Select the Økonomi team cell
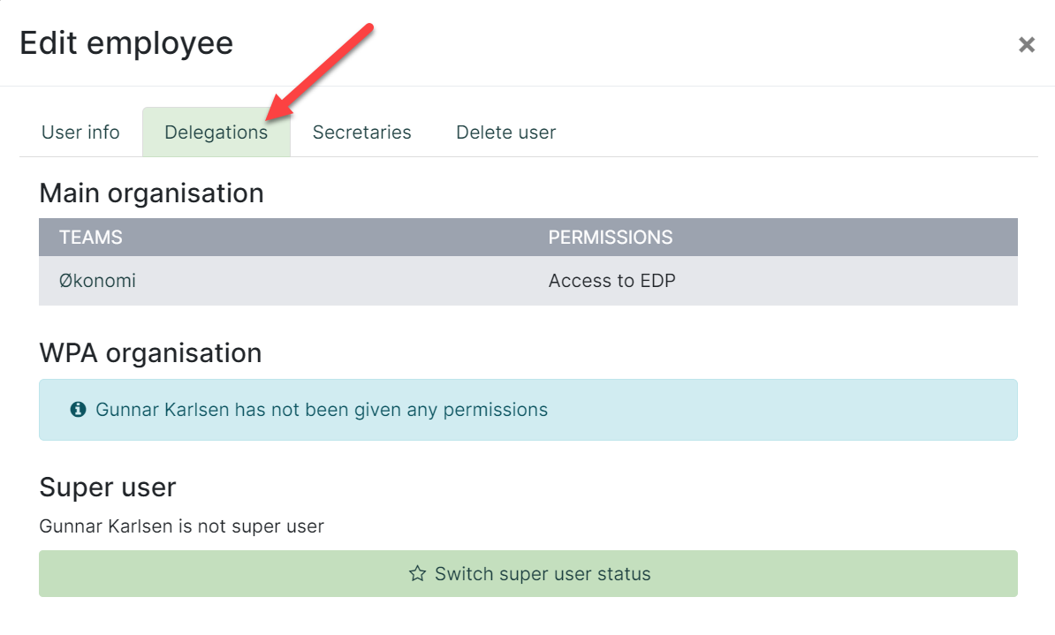This screenshot has width=1055, height=635. click(97, 281)
